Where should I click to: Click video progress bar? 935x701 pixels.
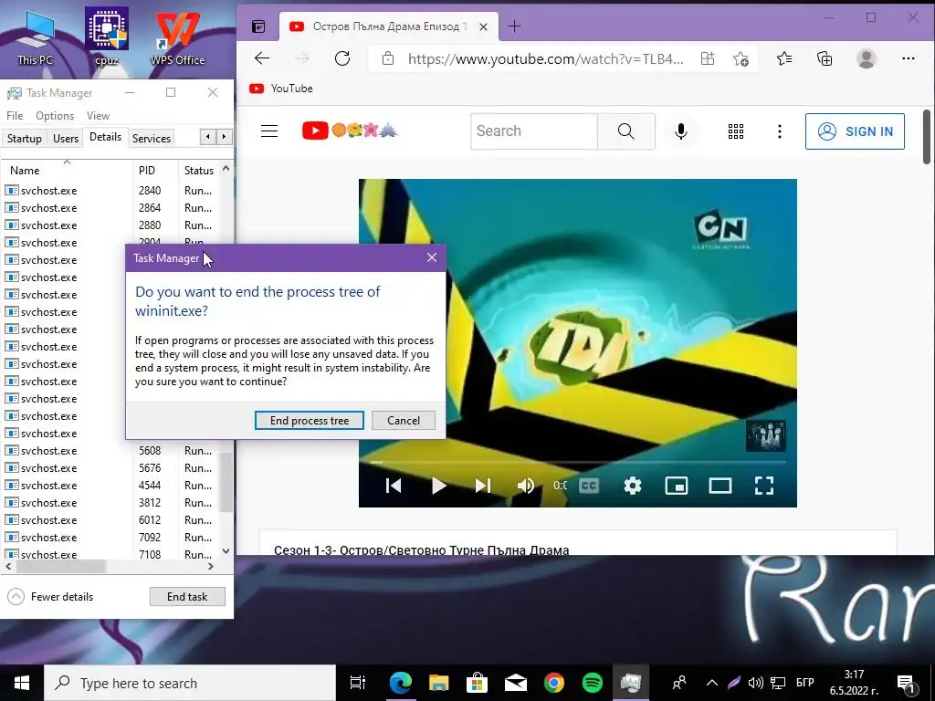pyautogui.click(x=577, y=462)
